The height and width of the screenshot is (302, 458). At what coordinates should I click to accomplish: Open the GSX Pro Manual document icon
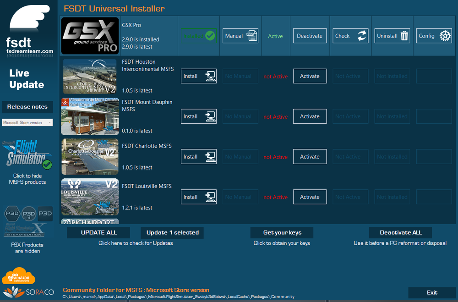click(252, 36)
